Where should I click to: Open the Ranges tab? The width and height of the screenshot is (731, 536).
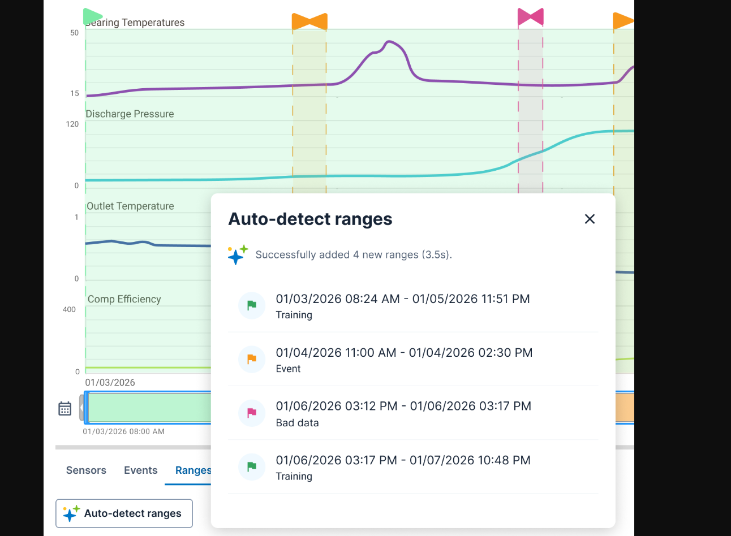tap(192, 470)
